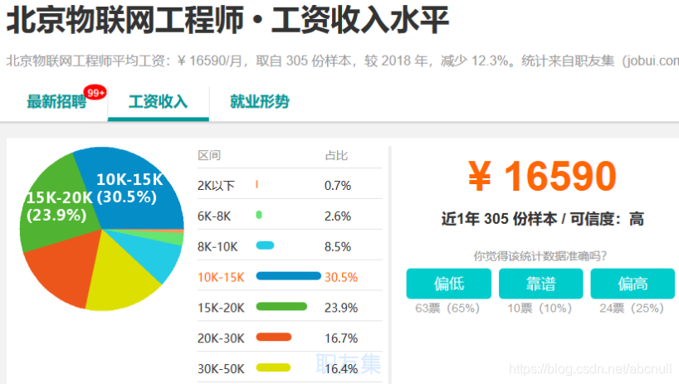This screenshot has height=384, width=679.
Task: Switch to the 工资收入 tab
Action: 158,102
